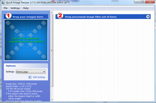The height and width of the screenshot is (103, 156).
Task: Click the gear icon beside Edit Settings
Action: coord(30,77)
